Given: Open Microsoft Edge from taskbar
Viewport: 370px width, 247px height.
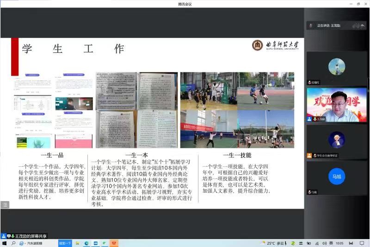Looking at the screenshot, I should [x=86, y=243].
